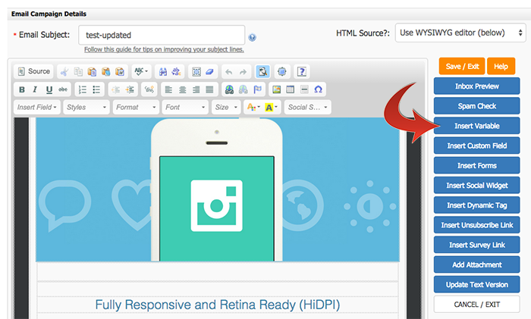Open the Format dropdown
This screenshot has width=531, height=319.
pyautogui.click(x=136, y=108)
